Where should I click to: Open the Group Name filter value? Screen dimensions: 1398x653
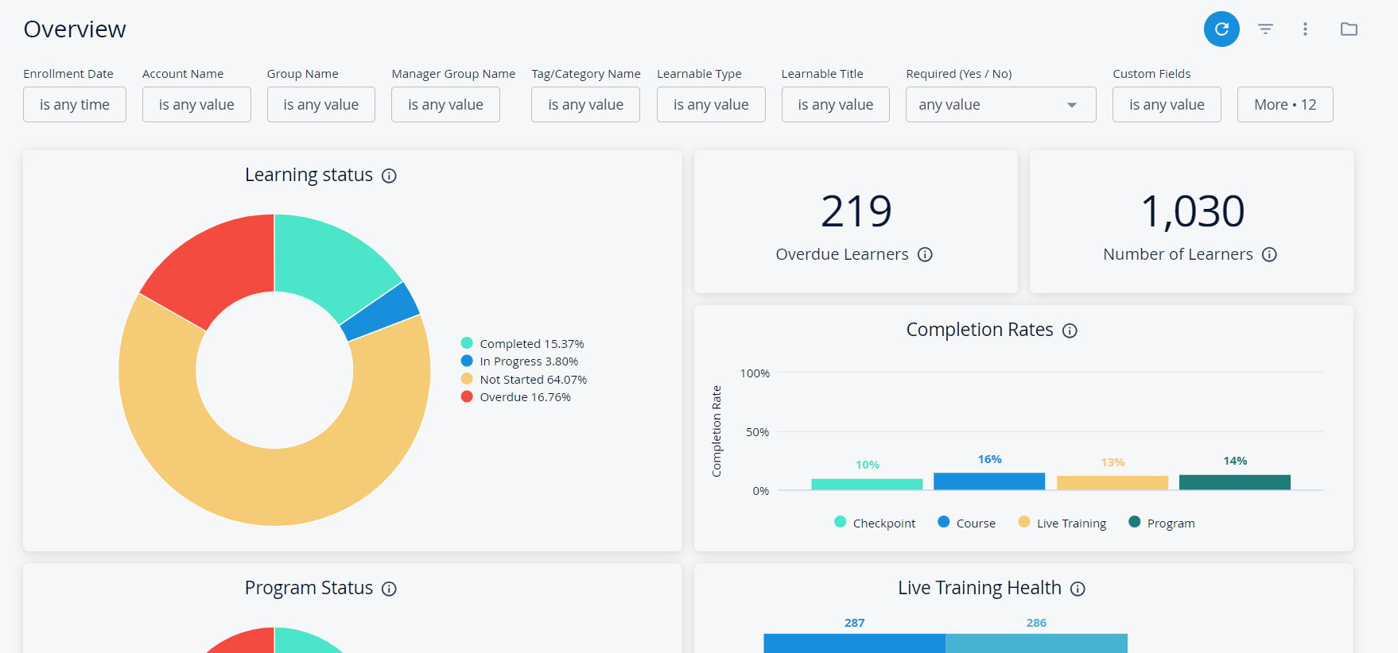[321, 104]
